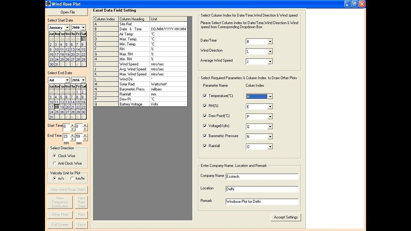Increase the Start Time hour stepper
Image resolution: width=411 pixels, height=231 pixels.
pyautogui.click(x=73, y=125)
